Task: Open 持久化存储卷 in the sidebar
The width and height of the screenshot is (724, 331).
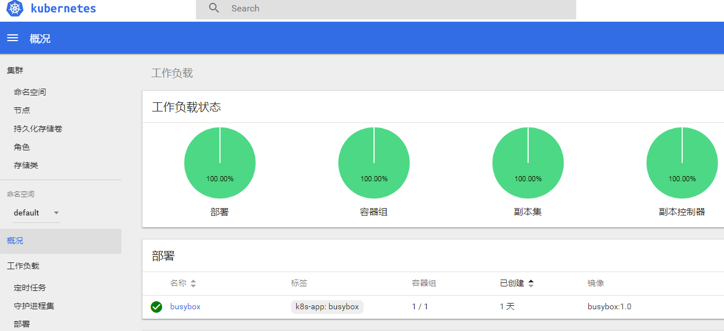Action: [x=38, y=129]
